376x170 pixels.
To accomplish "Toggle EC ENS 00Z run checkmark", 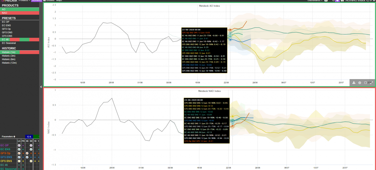I will 31,149.
